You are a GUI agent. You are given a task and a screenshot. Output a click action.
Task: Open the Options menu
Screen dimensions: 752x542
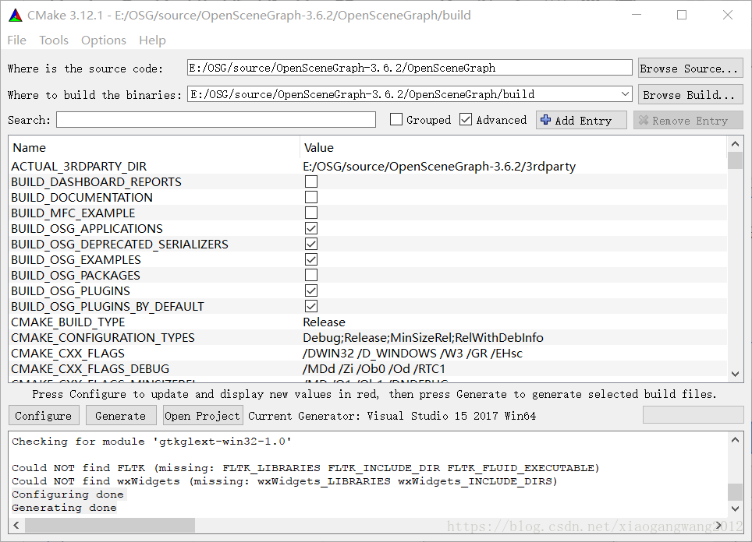(x=104, y=40)
